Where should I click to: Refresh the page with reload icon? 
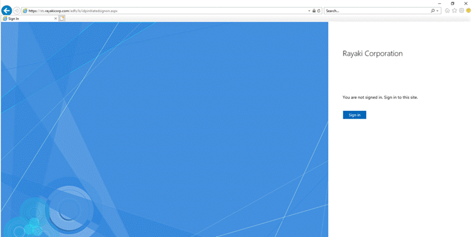click(x=319, y=11)
